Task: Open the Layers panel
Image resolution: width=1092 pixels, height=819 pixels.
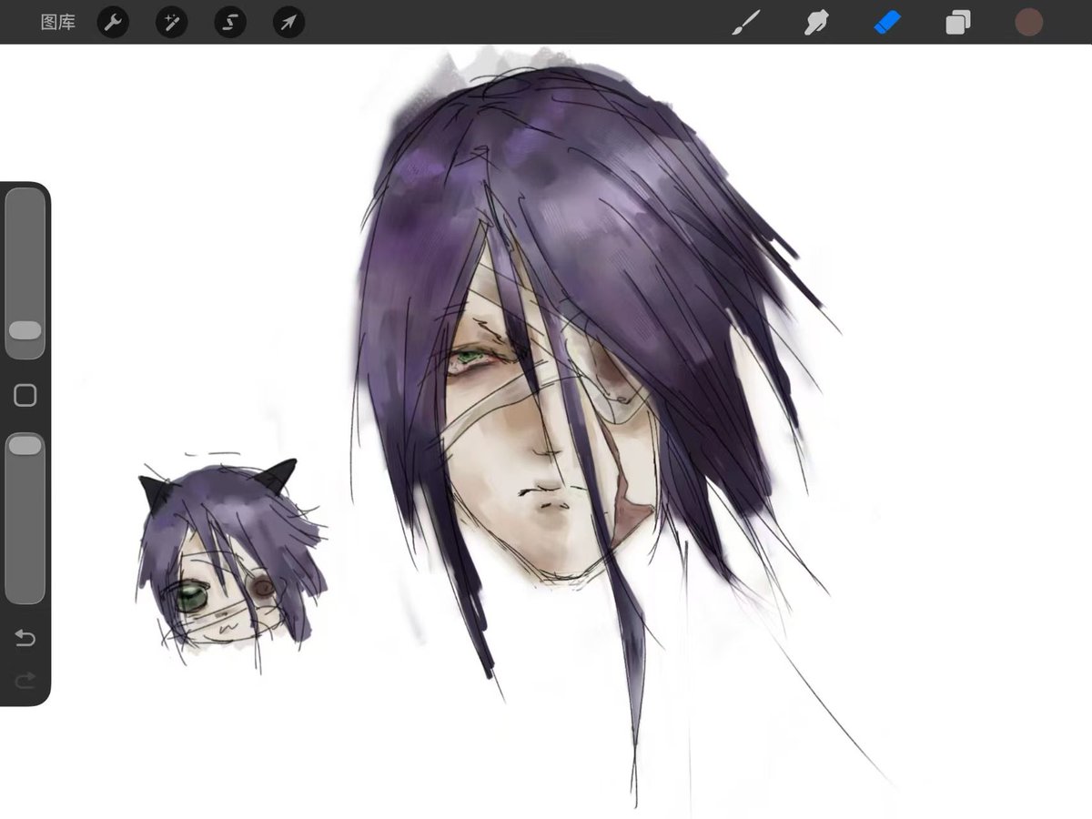Action: tap(957, 22)
